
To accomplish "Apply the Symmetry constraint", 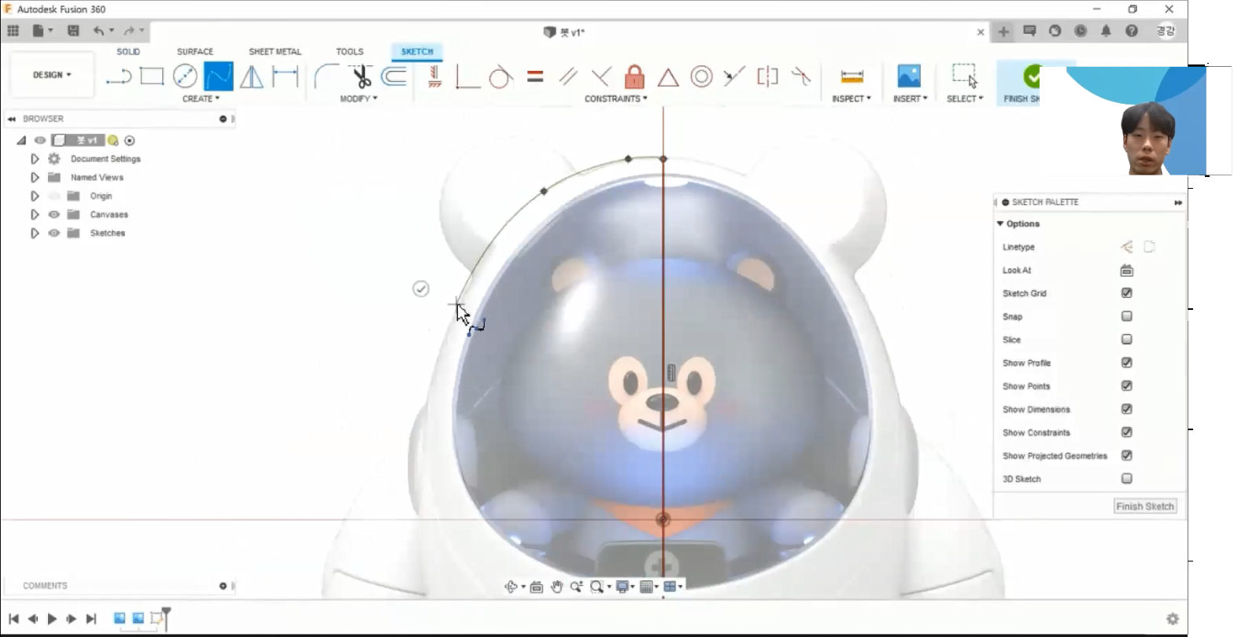I will point(767,76).
